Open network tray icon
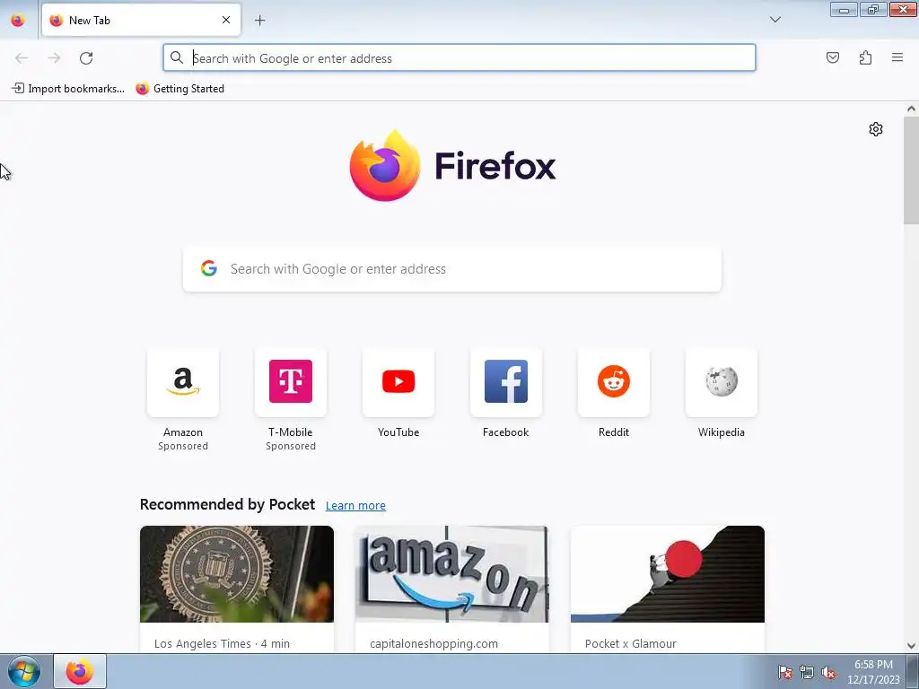Viewport: 919px width, 689px height. coord(807,672)
